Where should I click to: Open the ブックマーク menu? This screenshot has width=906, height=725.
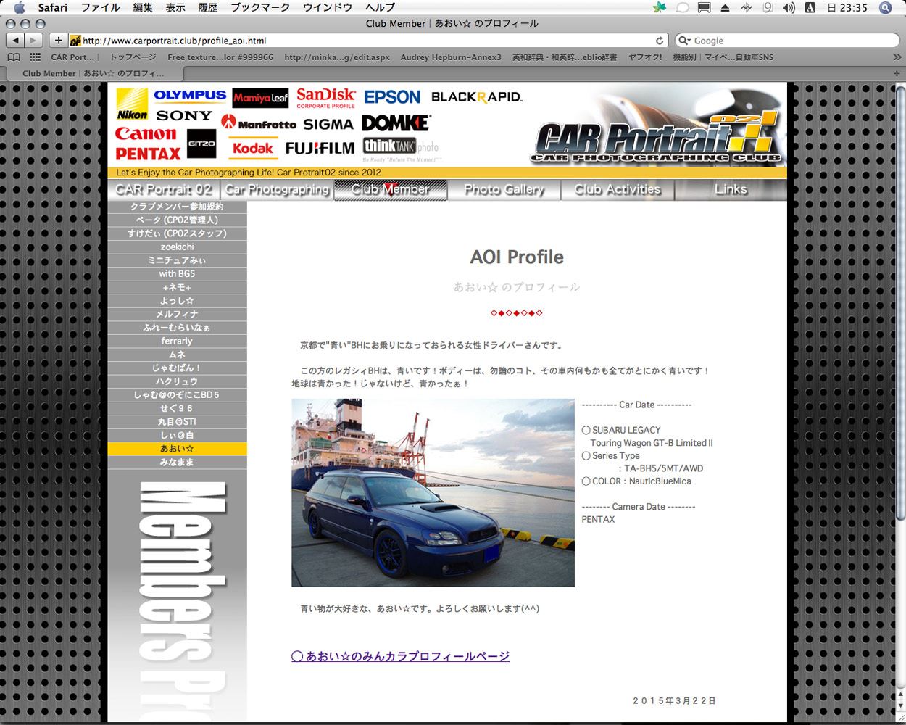(260, 8)
